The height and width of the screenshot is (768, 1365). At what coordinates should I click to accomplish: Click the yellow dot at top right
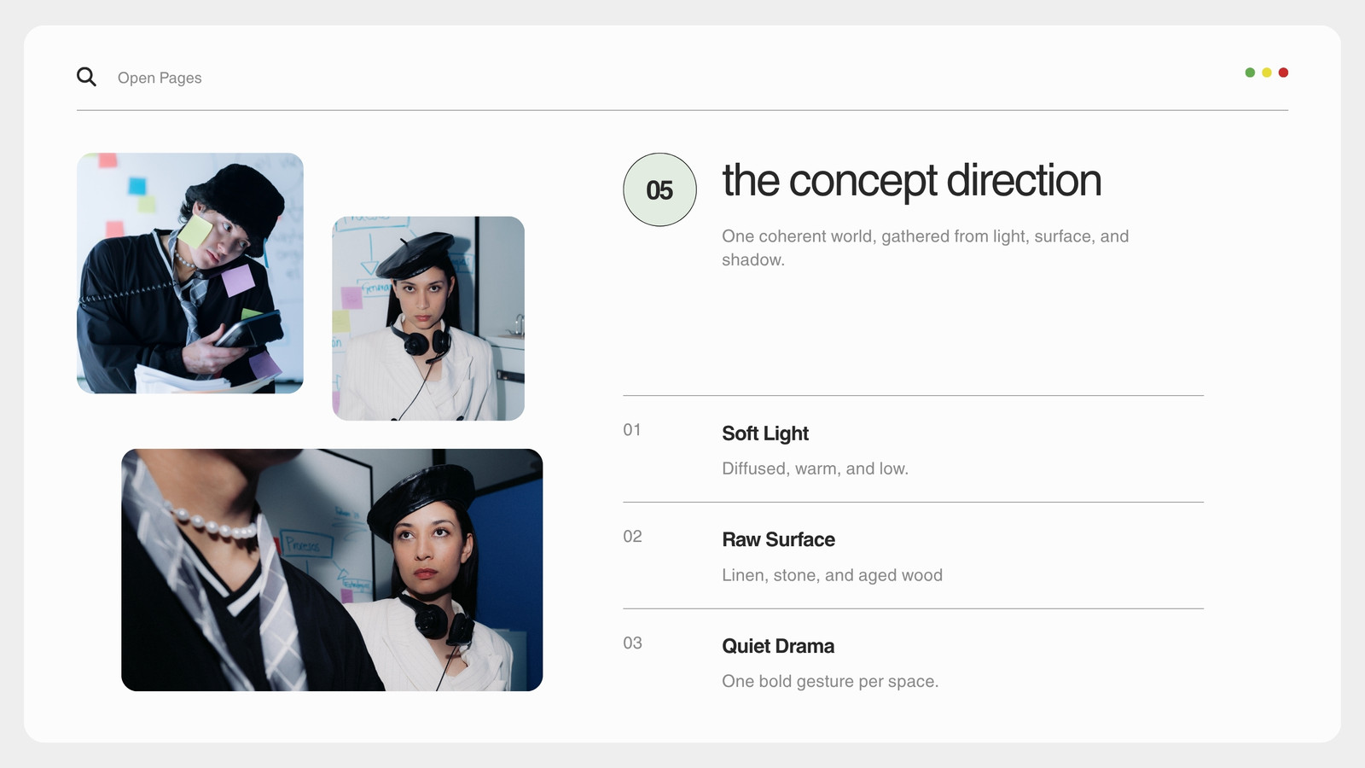click(x=1267, y=73)
